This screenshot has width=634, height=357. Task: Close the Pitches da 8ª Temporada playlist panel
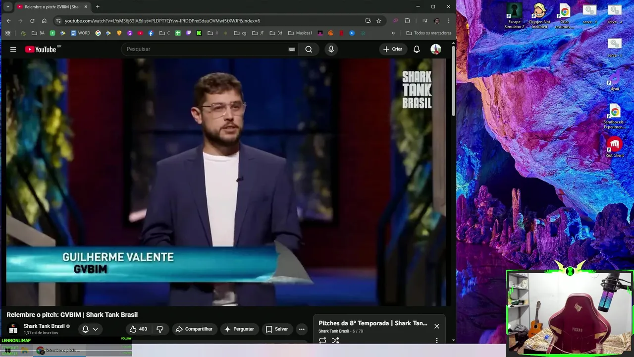click(436, 326)
